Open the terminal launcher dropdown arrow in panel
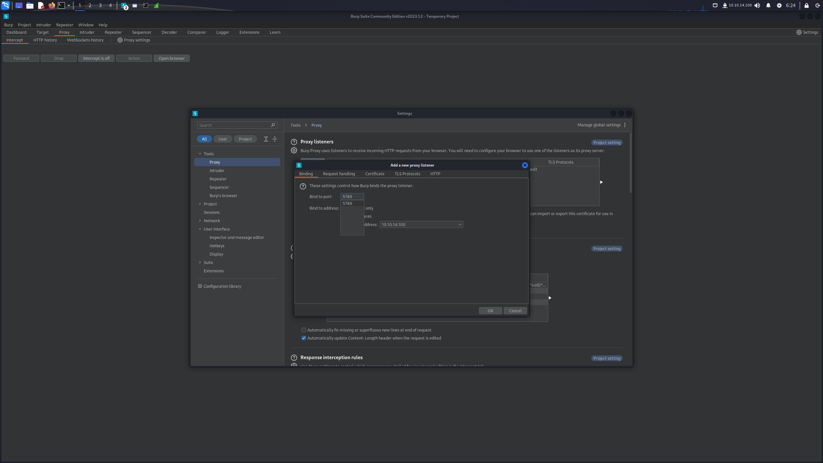This screenshot has height=463, width=823. tap(69, 5)
